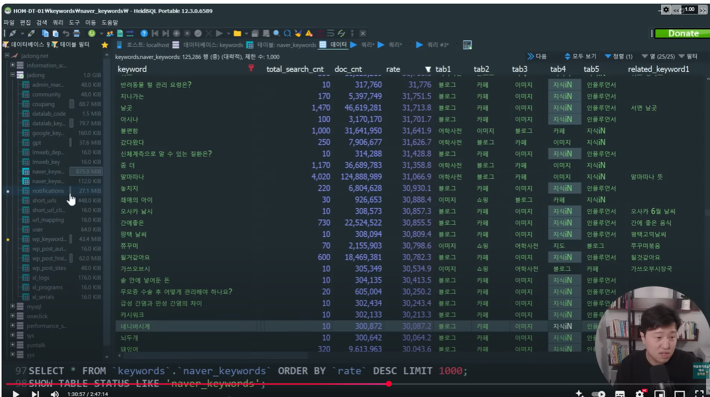
Task: Open the 정렬 (1) sort dropdown
Action: coord(618,56)
